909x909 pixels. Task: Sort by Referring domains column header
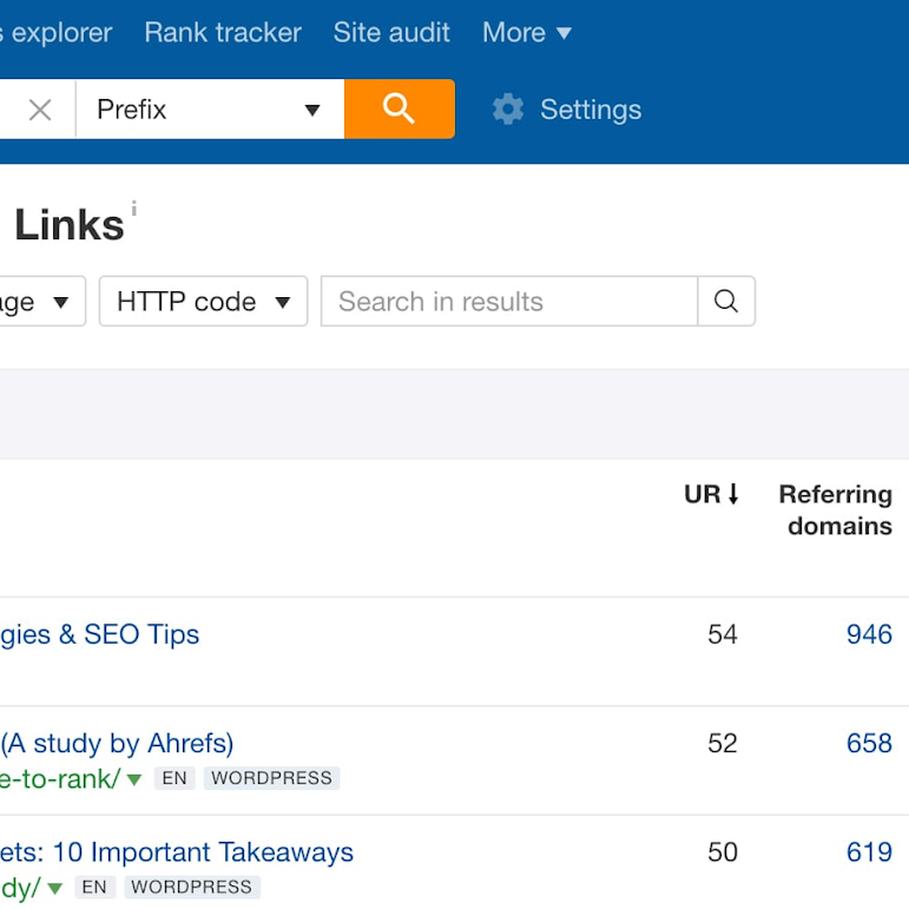click(x=836, y=510)
